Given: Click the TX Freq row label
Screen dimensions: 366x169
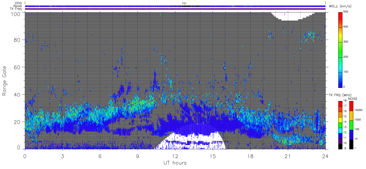Looking at the screenshot, I should click(x=16, y=9).
